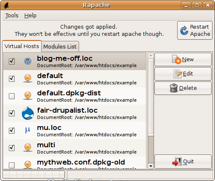Open the Help menu
The width and height of the screenshot is (215, 181).
pos(30,16)
